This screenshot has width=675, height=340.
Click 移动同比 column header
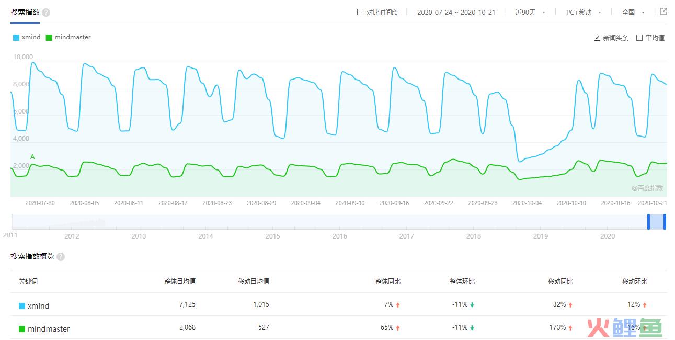click(560, 281)
